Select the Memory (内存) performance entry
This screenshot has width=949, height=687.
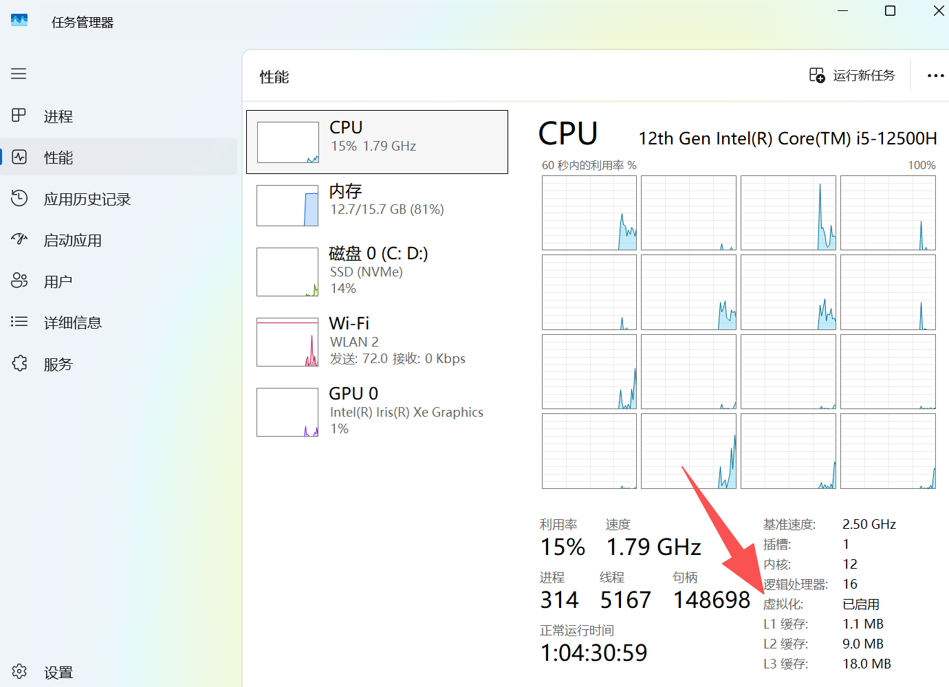point(377,204)
